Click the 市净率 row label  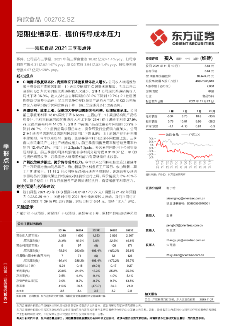(x=20, y=291)
